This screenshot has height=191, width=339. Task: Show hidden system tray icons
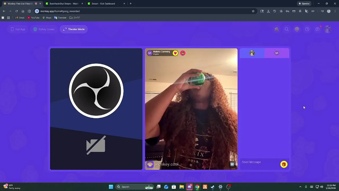pyautogui.click(x=300, y=187)
